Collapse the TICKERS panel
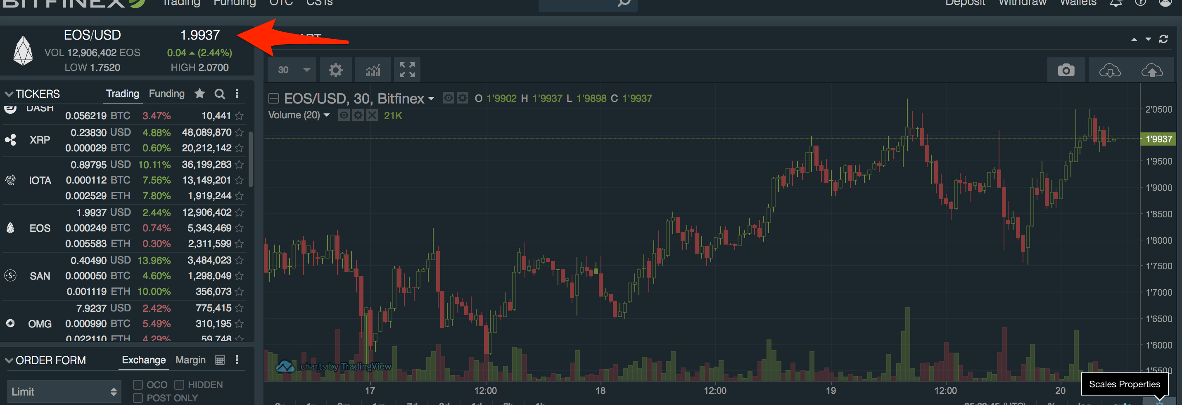 tap(9, 94)
